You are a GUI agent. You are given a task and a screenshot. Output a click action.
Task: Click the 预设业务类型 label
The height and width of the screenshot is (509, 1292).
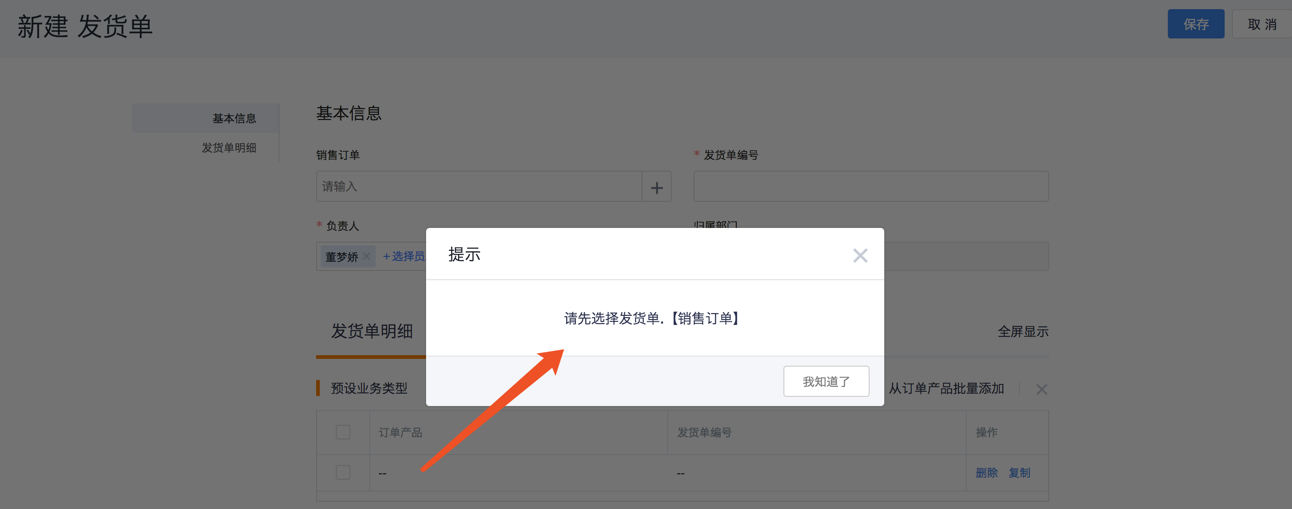coord(369,388)
